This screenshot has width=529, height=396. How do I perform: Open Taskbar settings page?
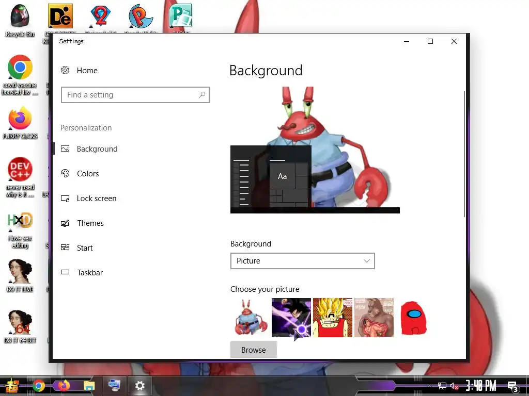[90, 272]
